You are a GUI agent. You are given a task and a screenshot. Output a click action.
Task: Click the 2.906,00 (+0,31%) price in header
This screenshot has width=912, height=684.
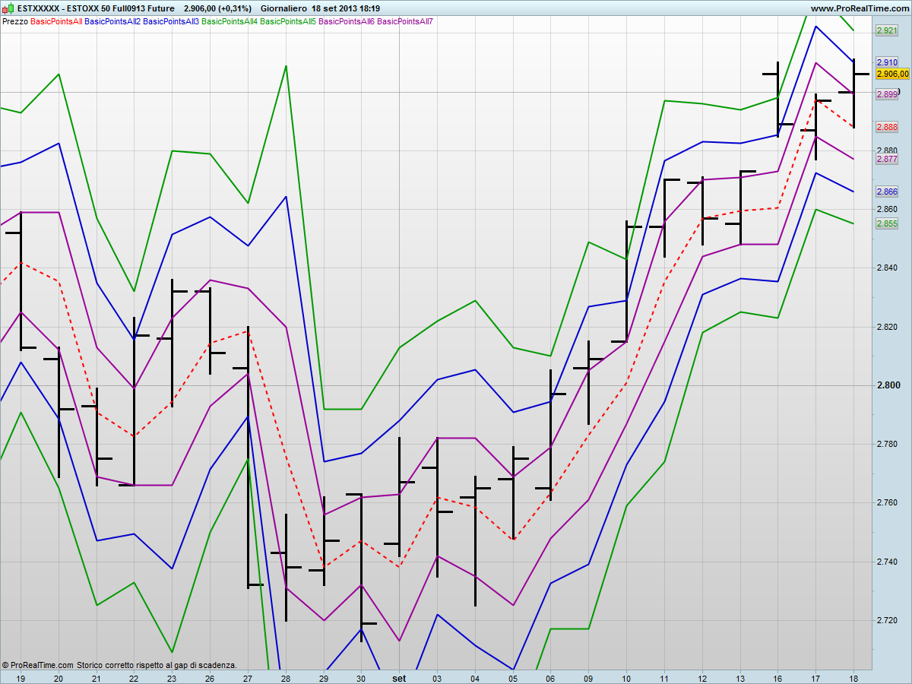pyautogui.click(x=217, y=8)
